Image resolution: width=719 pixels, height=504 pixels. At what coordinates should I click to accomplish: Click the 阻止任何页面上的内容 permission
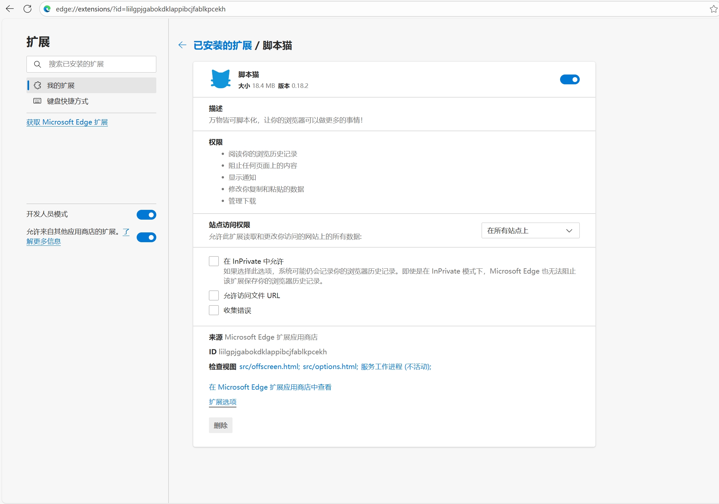[x=263, y=166]
